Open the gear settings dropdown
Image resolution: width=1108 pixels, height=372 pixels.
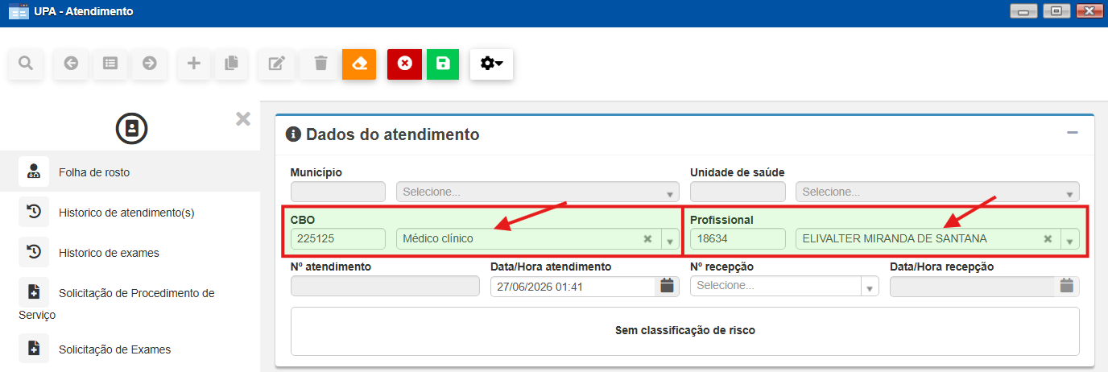491,64
